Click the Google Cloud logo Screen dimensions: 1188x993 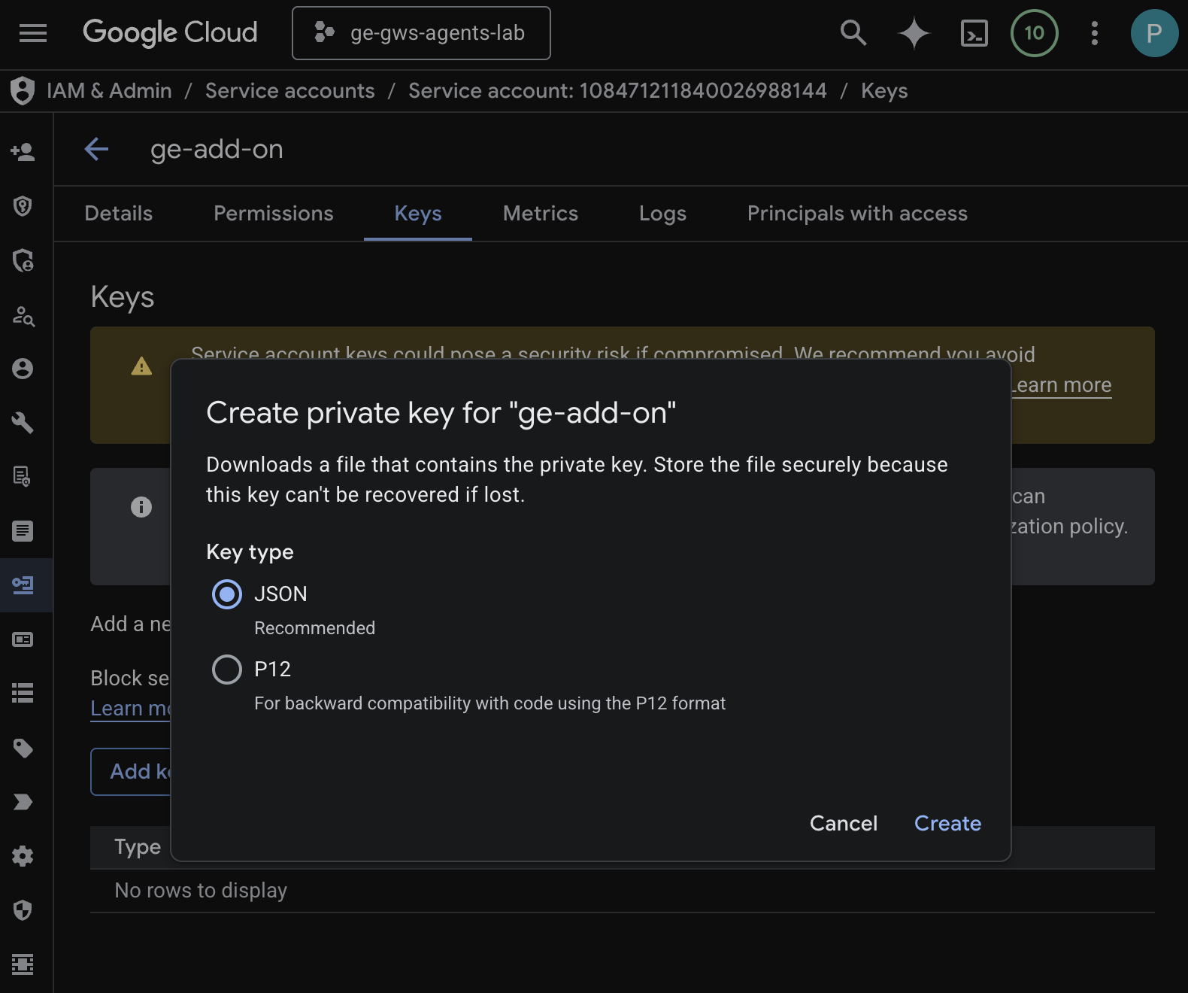(x=170, y=33)
